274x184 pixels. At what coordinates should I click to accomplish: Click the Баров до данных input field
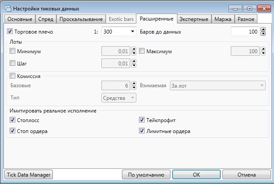(x=245, y=31)
